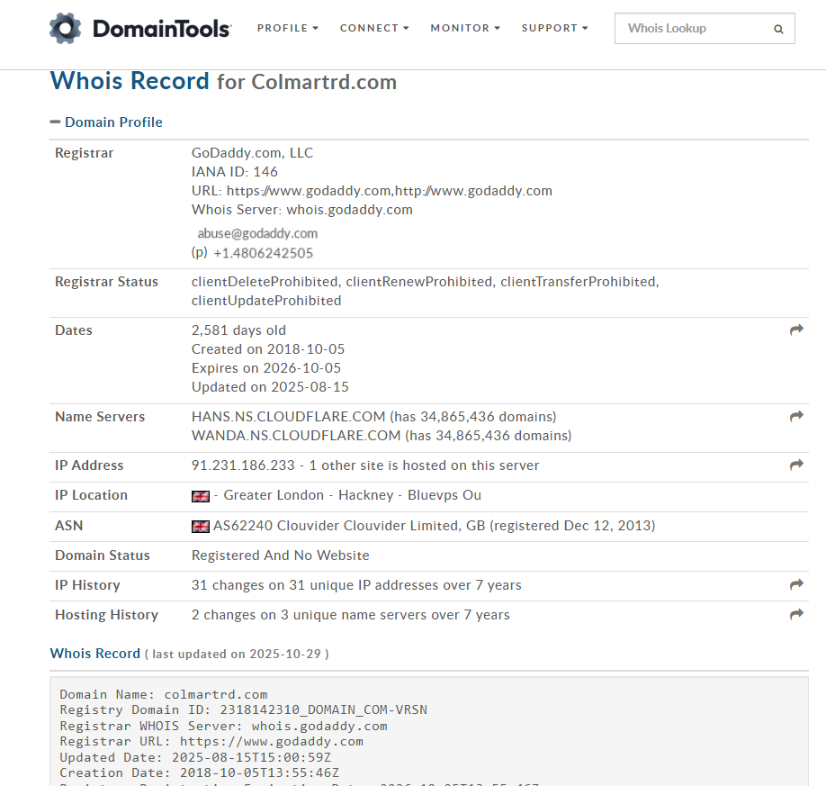Focus the Whois Lookup search field
The width and height of the screenshot is (826, 786).
[x=693, y=29]
